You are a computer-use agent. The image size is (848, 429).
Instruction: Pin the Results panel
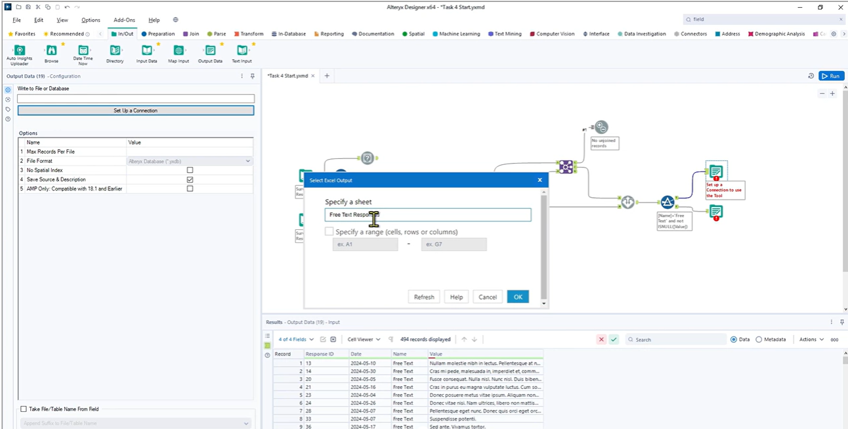[x=842, y=323]
